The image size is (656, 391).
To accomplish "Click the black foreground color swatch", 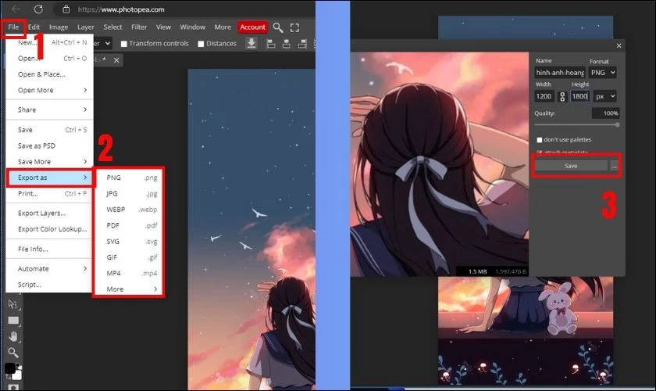I will tap(9, 368).
